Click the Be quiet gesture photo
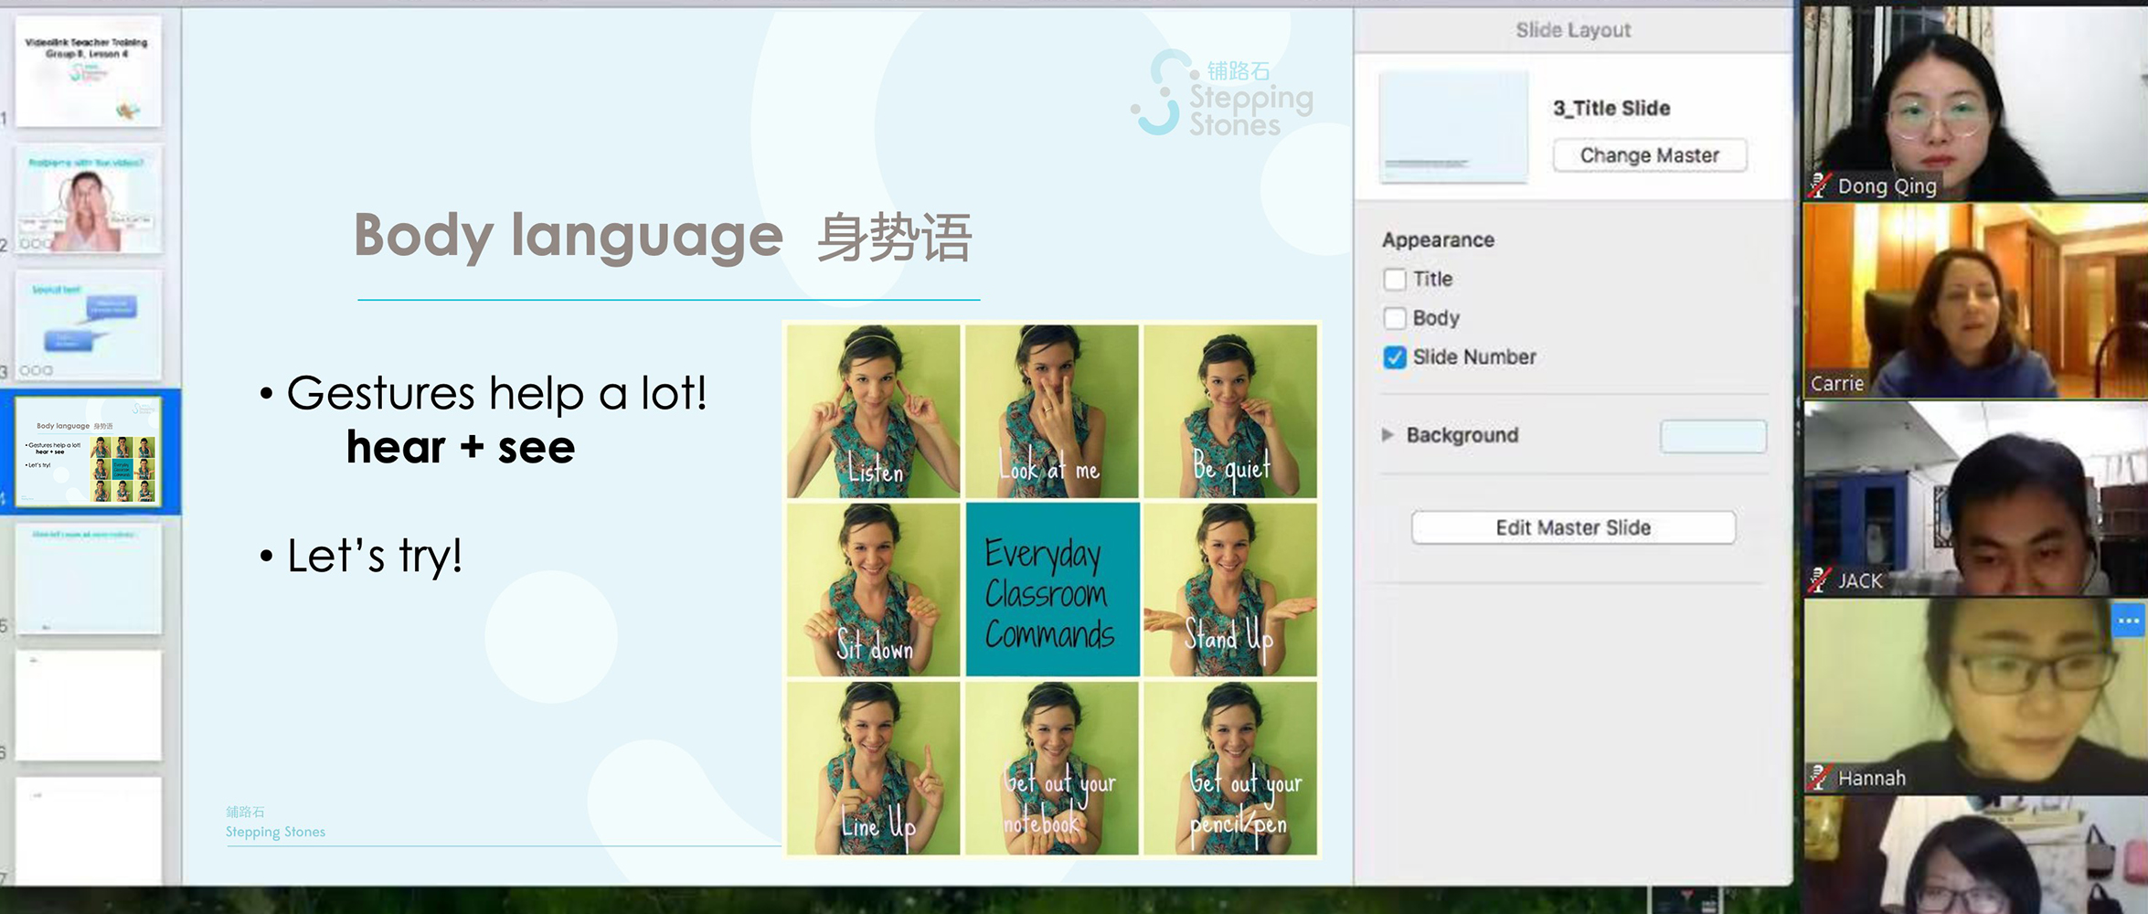Viewport: 2148px width, 914px height. click(x=1230, y=411)
